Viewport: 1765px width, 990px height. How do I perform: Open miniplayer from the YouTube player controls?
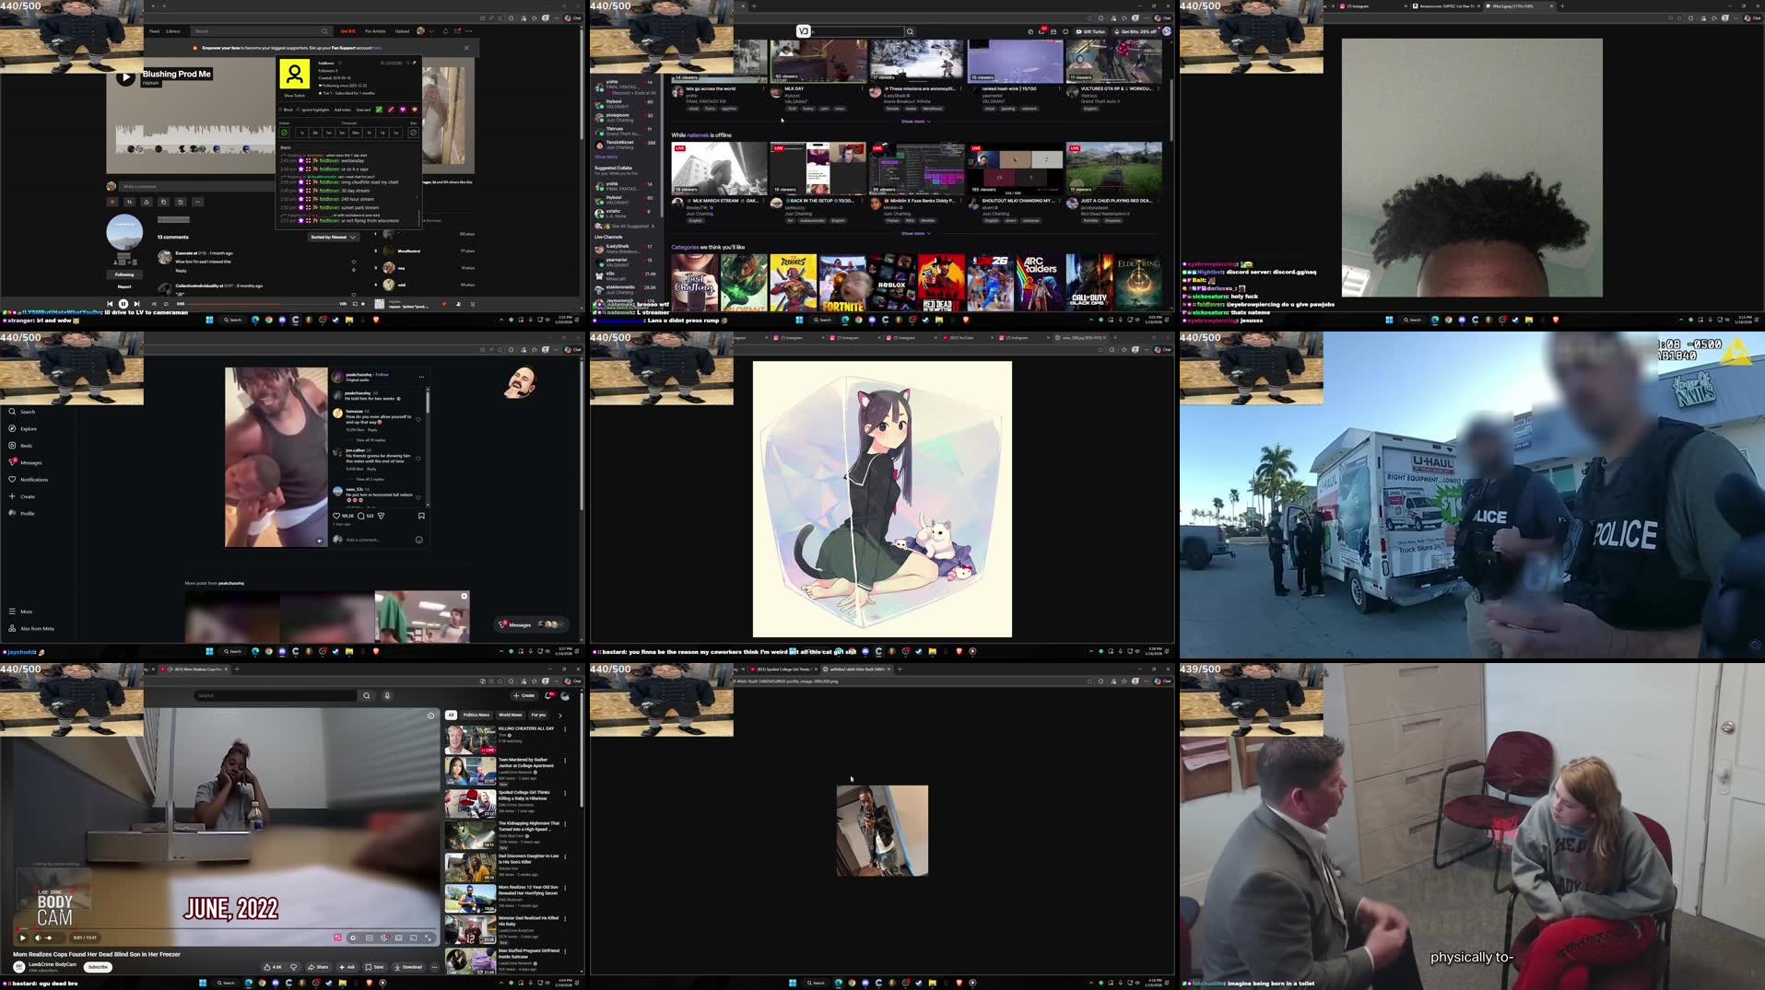tap(397, 938)
